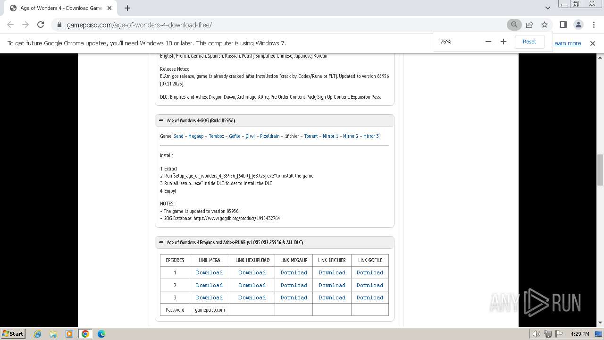604x340 pixels.
Task: Focus the address bar URL
Action: point(139,25)
